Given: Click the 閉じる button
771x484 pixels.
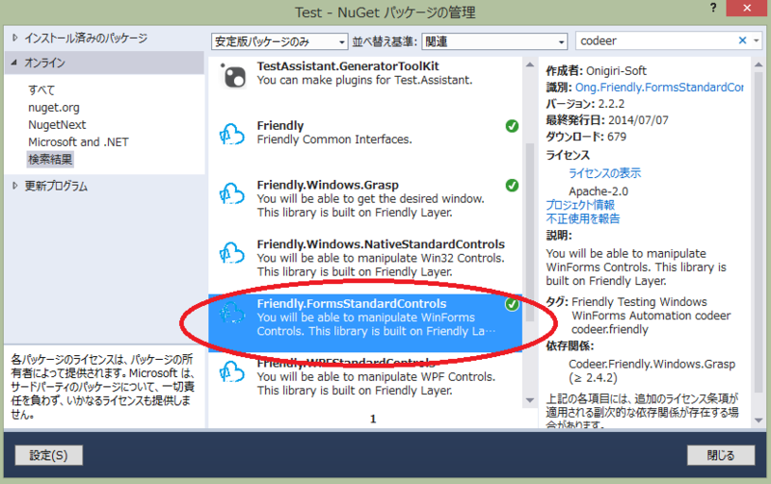Looking at the screenshot, I should pyautogui.click(x=721, y=455).
